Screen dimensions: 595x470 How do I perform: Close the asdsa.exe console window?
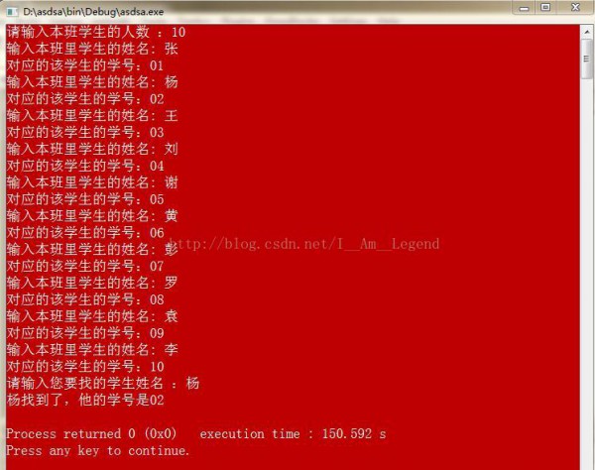point(575,7)
